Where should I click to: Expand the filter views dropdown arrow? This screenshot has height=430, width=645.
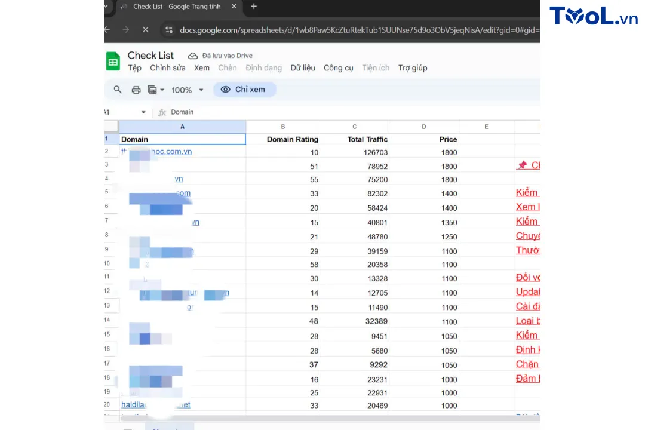tap(162, 90)
